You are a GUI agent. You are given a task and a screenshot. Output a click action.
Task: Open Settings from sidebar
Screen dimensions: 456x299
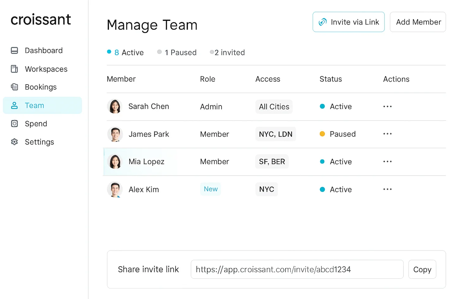(42, 142)
